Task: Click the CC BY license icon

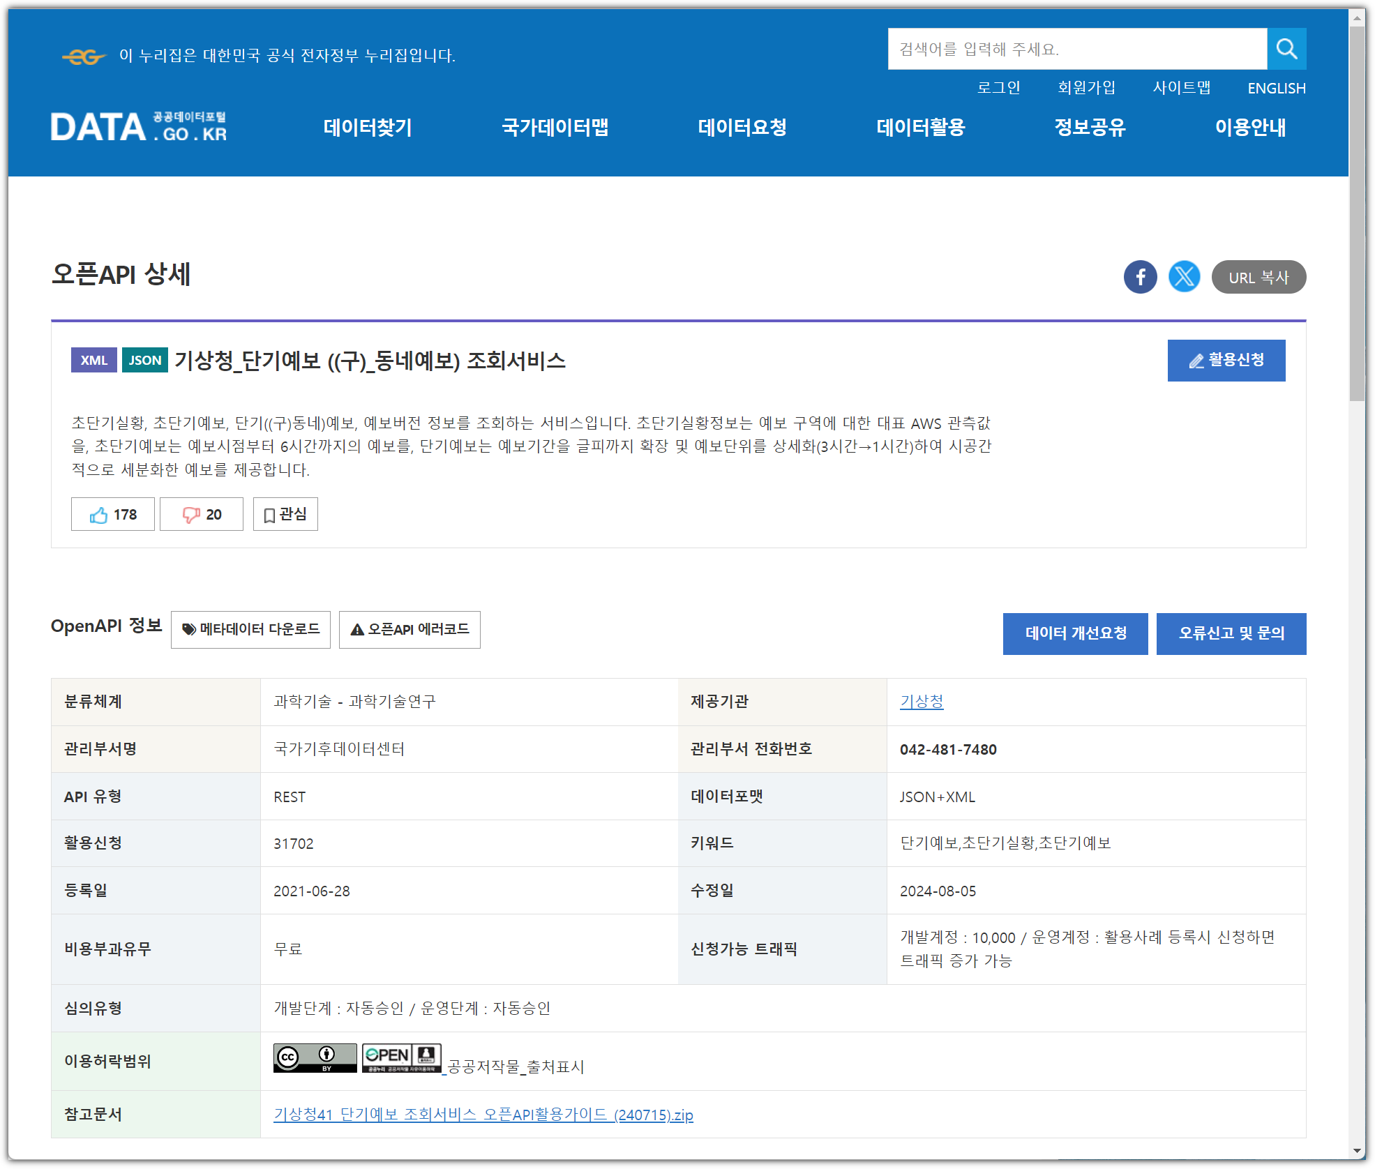Action: coord(315,1057)
